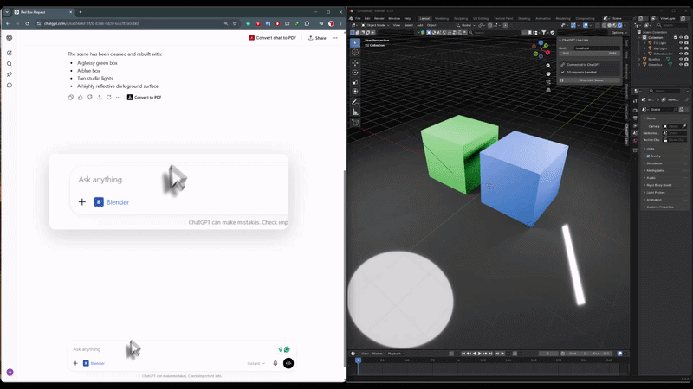Select the Blender Transform tool
The height and width of the screenshot is (389, 693).
pos(355,92)
